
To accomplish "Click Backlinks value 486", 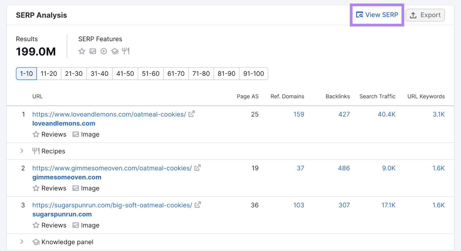I will (344, 168).
